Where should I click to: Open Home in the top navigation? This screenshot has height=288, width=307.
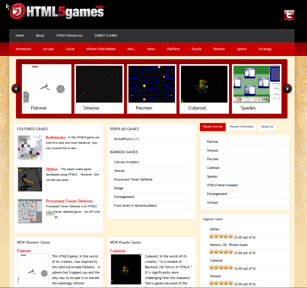20,35
